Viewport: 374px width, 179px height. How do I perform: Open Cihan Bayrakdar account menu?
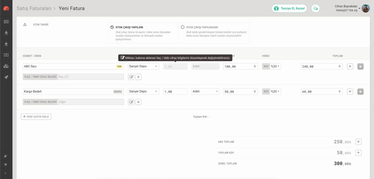348,8
